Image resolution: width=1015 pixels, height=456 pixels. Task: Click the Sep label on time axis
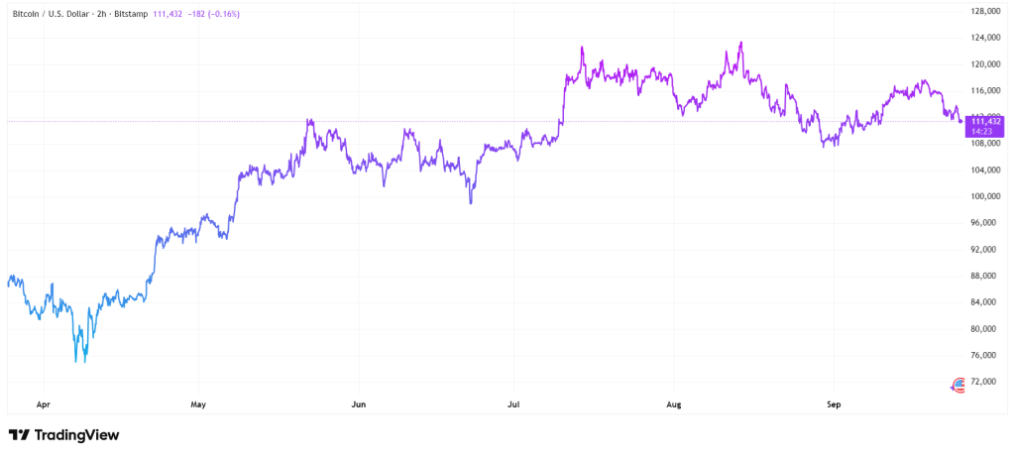(834, 404)
